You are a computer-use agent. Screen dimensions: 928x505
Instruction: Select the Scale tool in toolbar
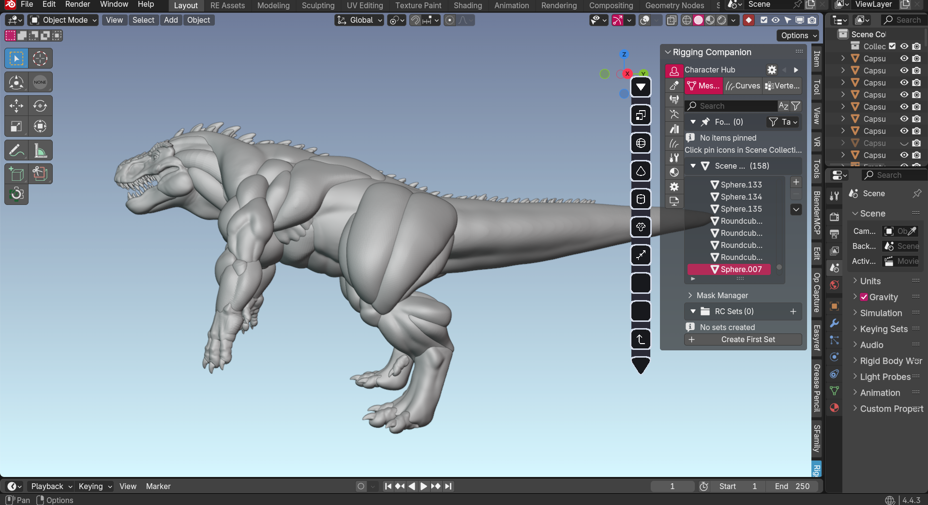16,127
